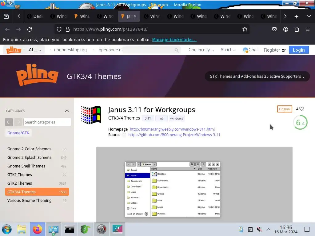Visit opendesktop.org link
Viewport: 315px width, 236px height.
pyautogui.click(x=70, y=50)
